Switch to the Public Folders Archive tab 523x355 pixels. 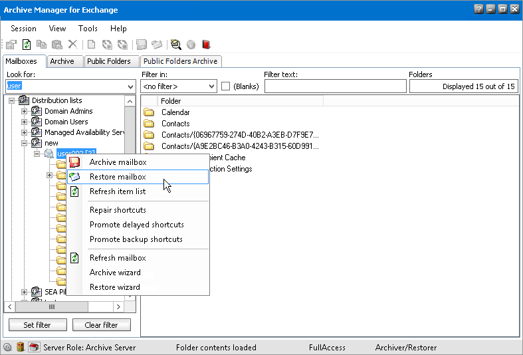pos(180,61)
